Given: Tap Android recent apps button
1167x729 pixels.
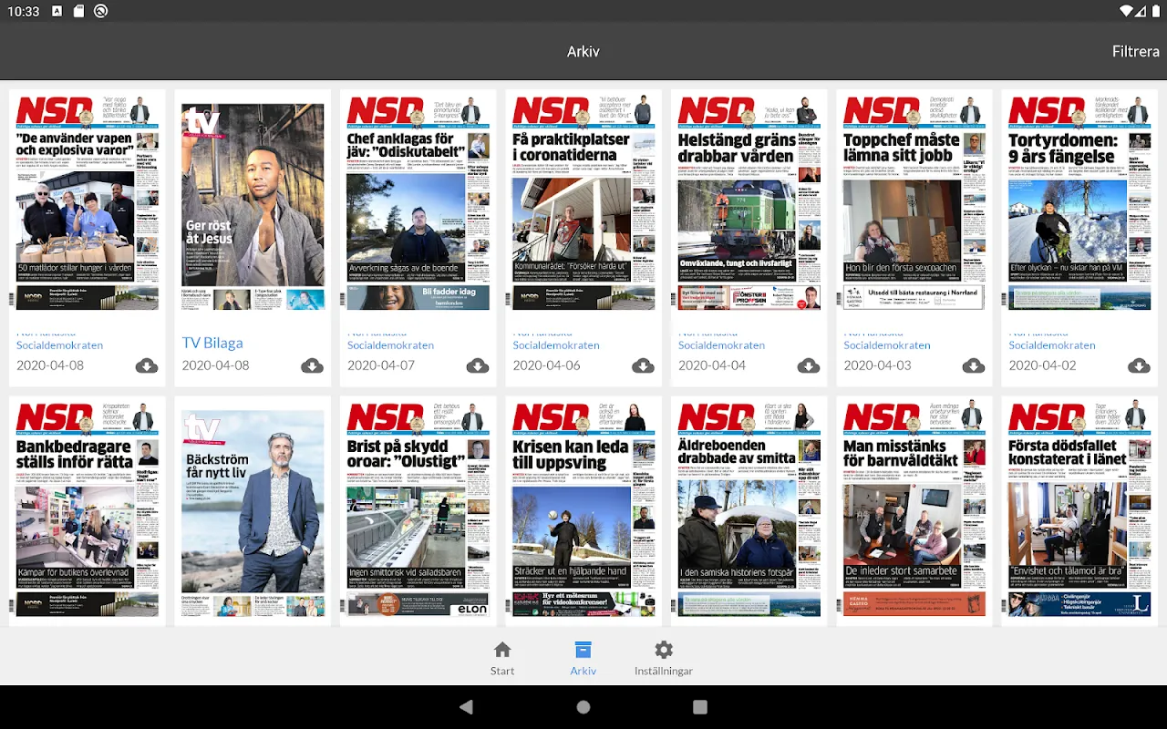Looking at the screenshot, I should coord(700,707).
